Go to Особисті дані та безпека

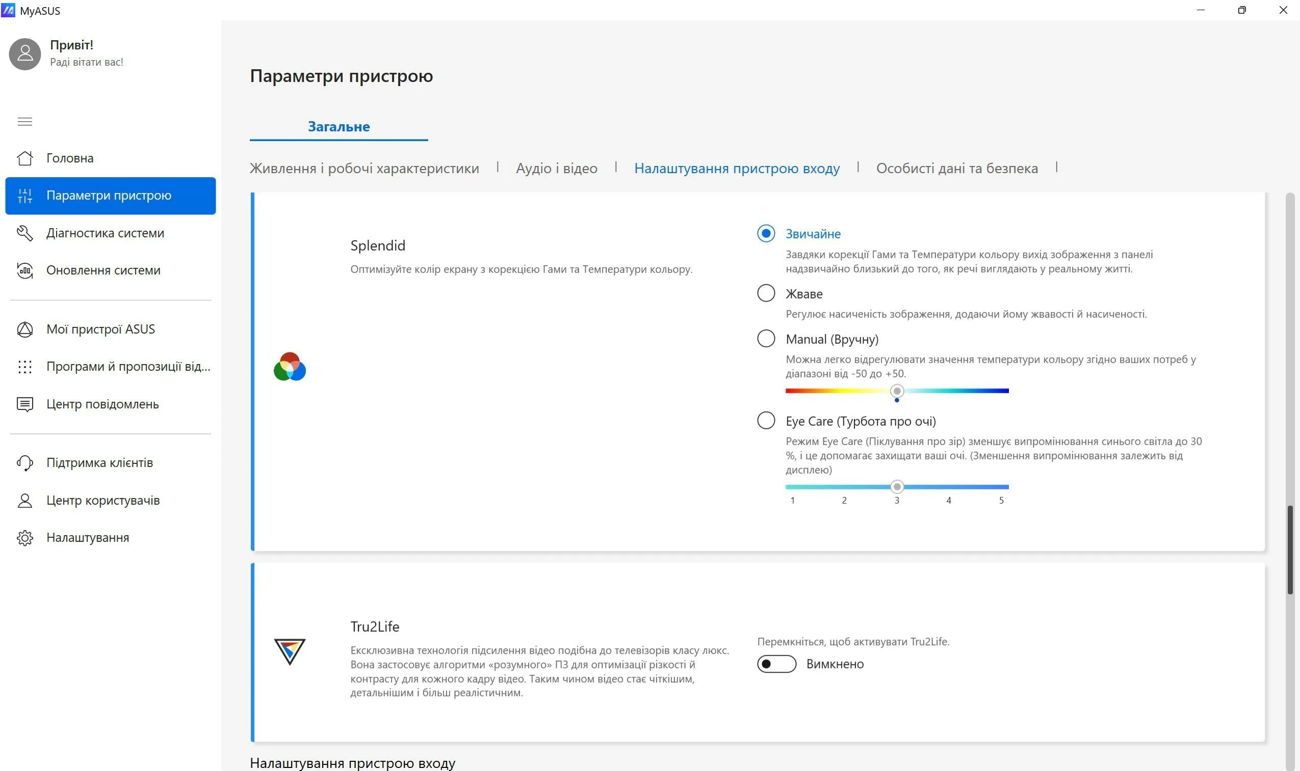point(957,169)
